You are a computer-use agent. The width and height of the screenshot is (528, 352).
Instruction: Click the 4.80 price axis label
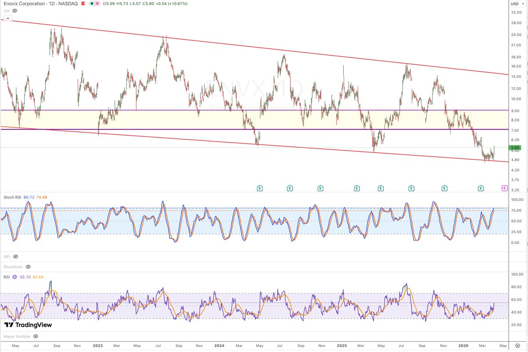515,160
